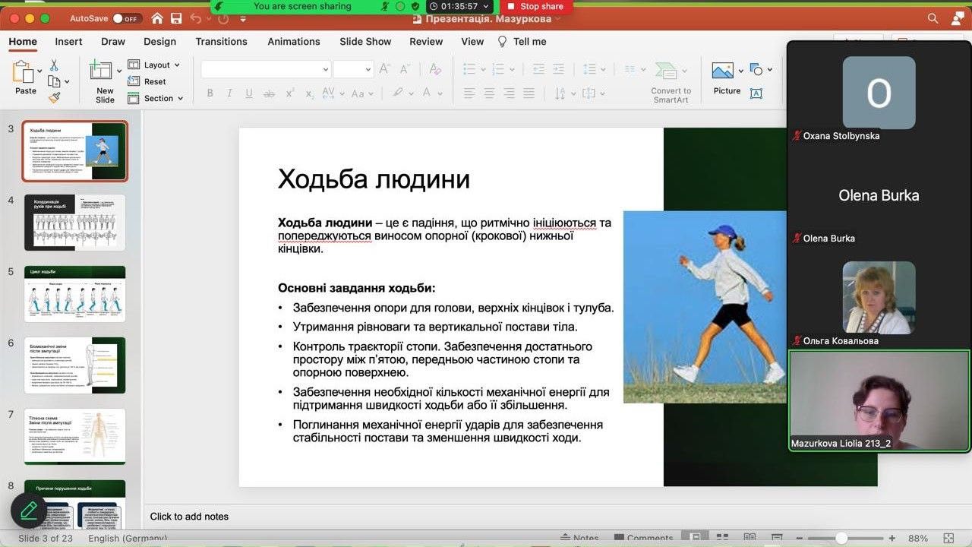
Task: Toggle the AutoSave switch
Action: (128, 18)
